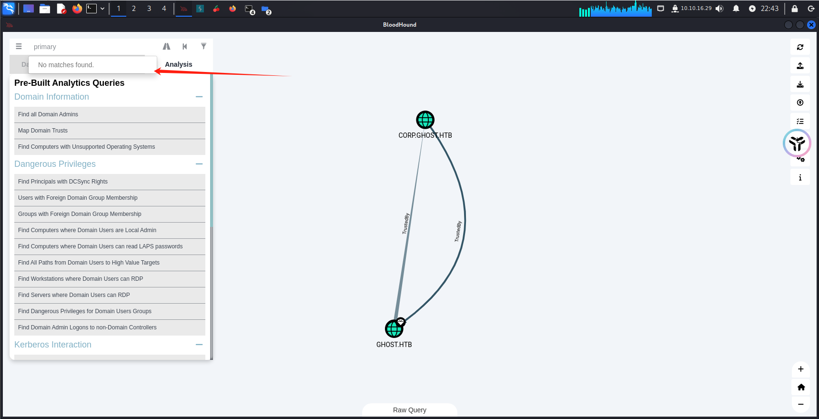Collapse the Kerberos Interaction section
819x419 pixels.
pyautogui.click(x=199, y=345)
